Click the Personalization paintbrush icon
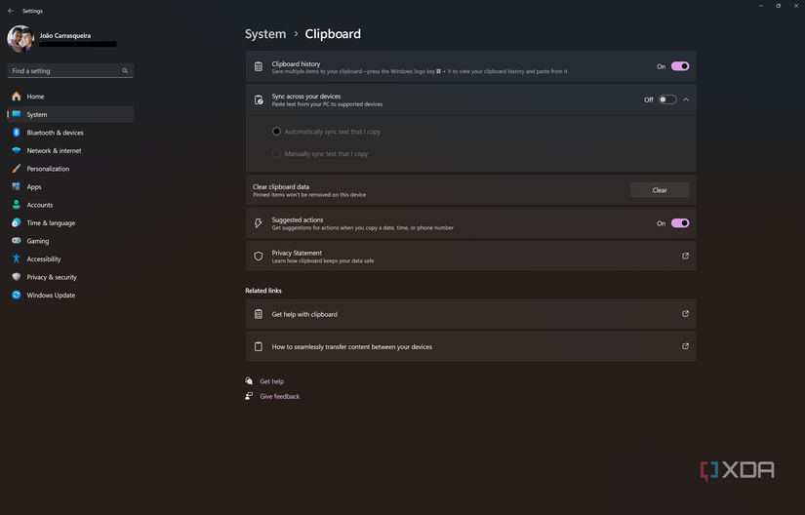The height and width of the screenshot is (515, 805). click(x=17, y=168)
